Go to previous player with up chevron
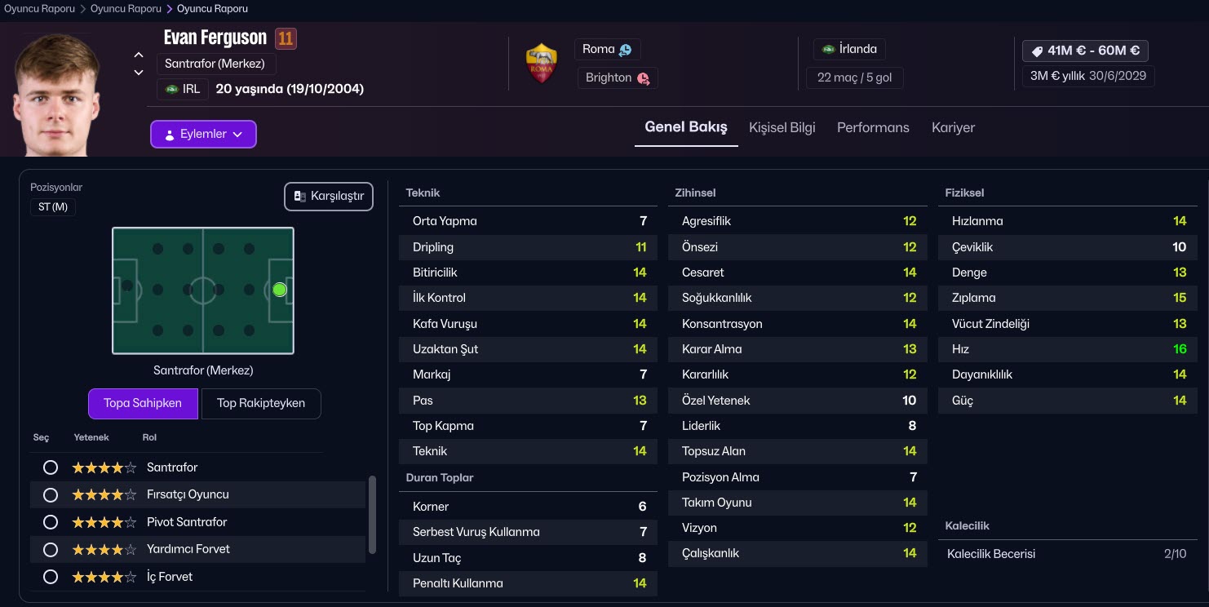This screenshot has width=1209, height=607. [x=139, y=55]
